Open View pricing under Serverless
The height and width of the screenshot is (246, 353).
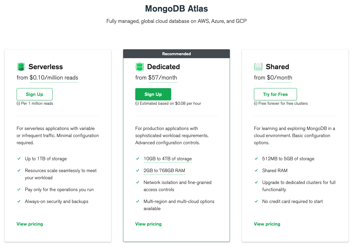click(30, 224)
